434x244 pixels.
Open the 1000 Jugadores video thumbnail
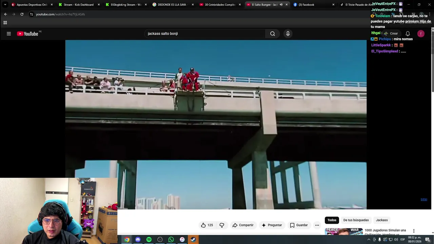pos(344,231)
